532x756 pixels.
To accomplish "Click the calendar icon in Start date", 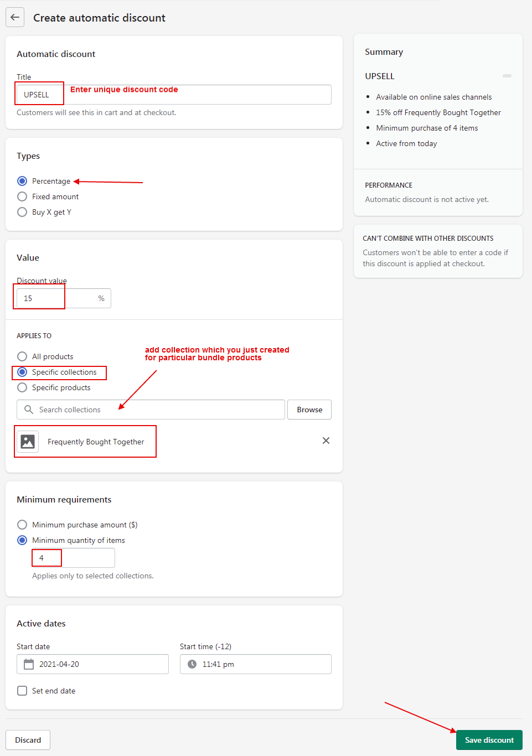I will point(29,664).
